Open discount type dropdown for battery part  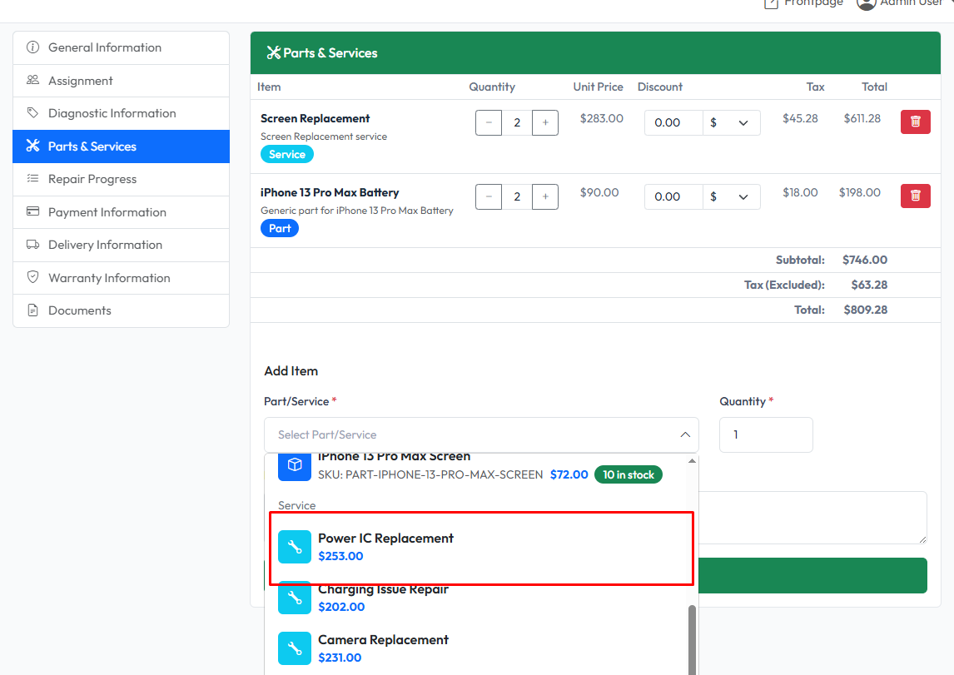pos(731,196)
